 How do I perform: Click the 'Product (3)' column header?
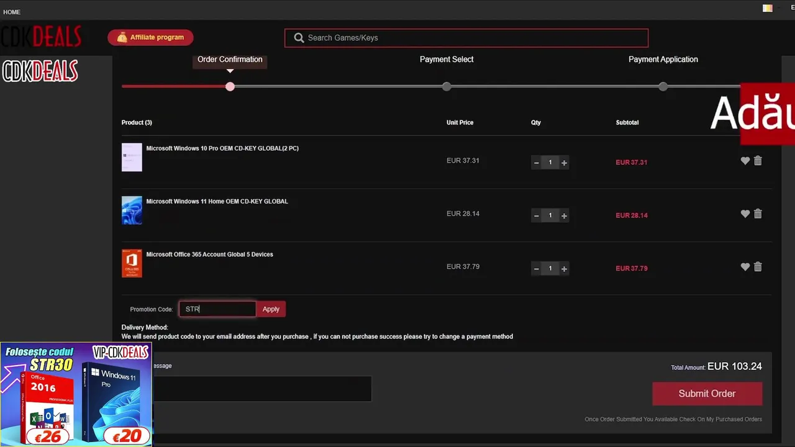pyautogui.click(x=137, y=122)
